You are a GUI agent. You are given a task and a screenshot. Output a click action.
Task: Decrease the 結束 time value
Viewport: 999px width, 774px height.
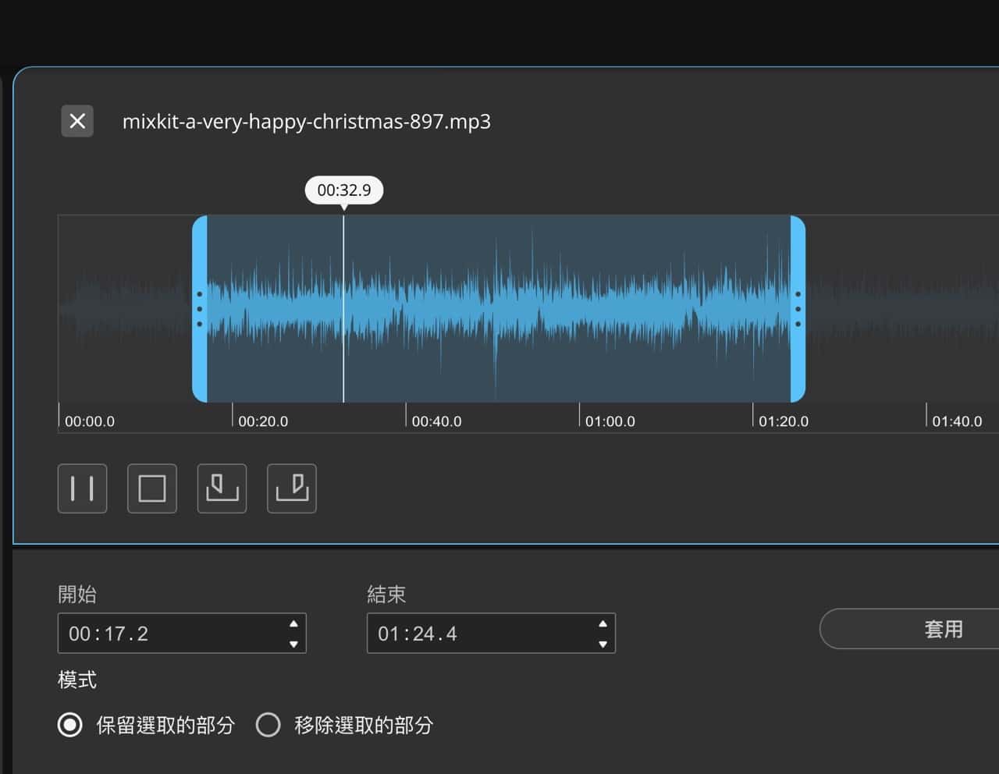[603, 644]
